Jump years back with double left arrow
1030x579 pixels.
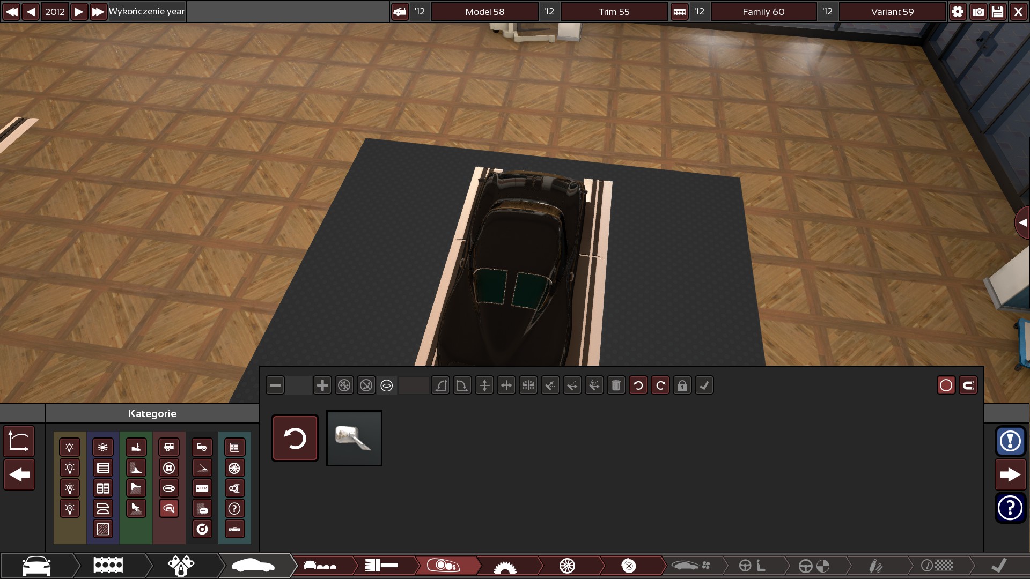click(11, 11)
